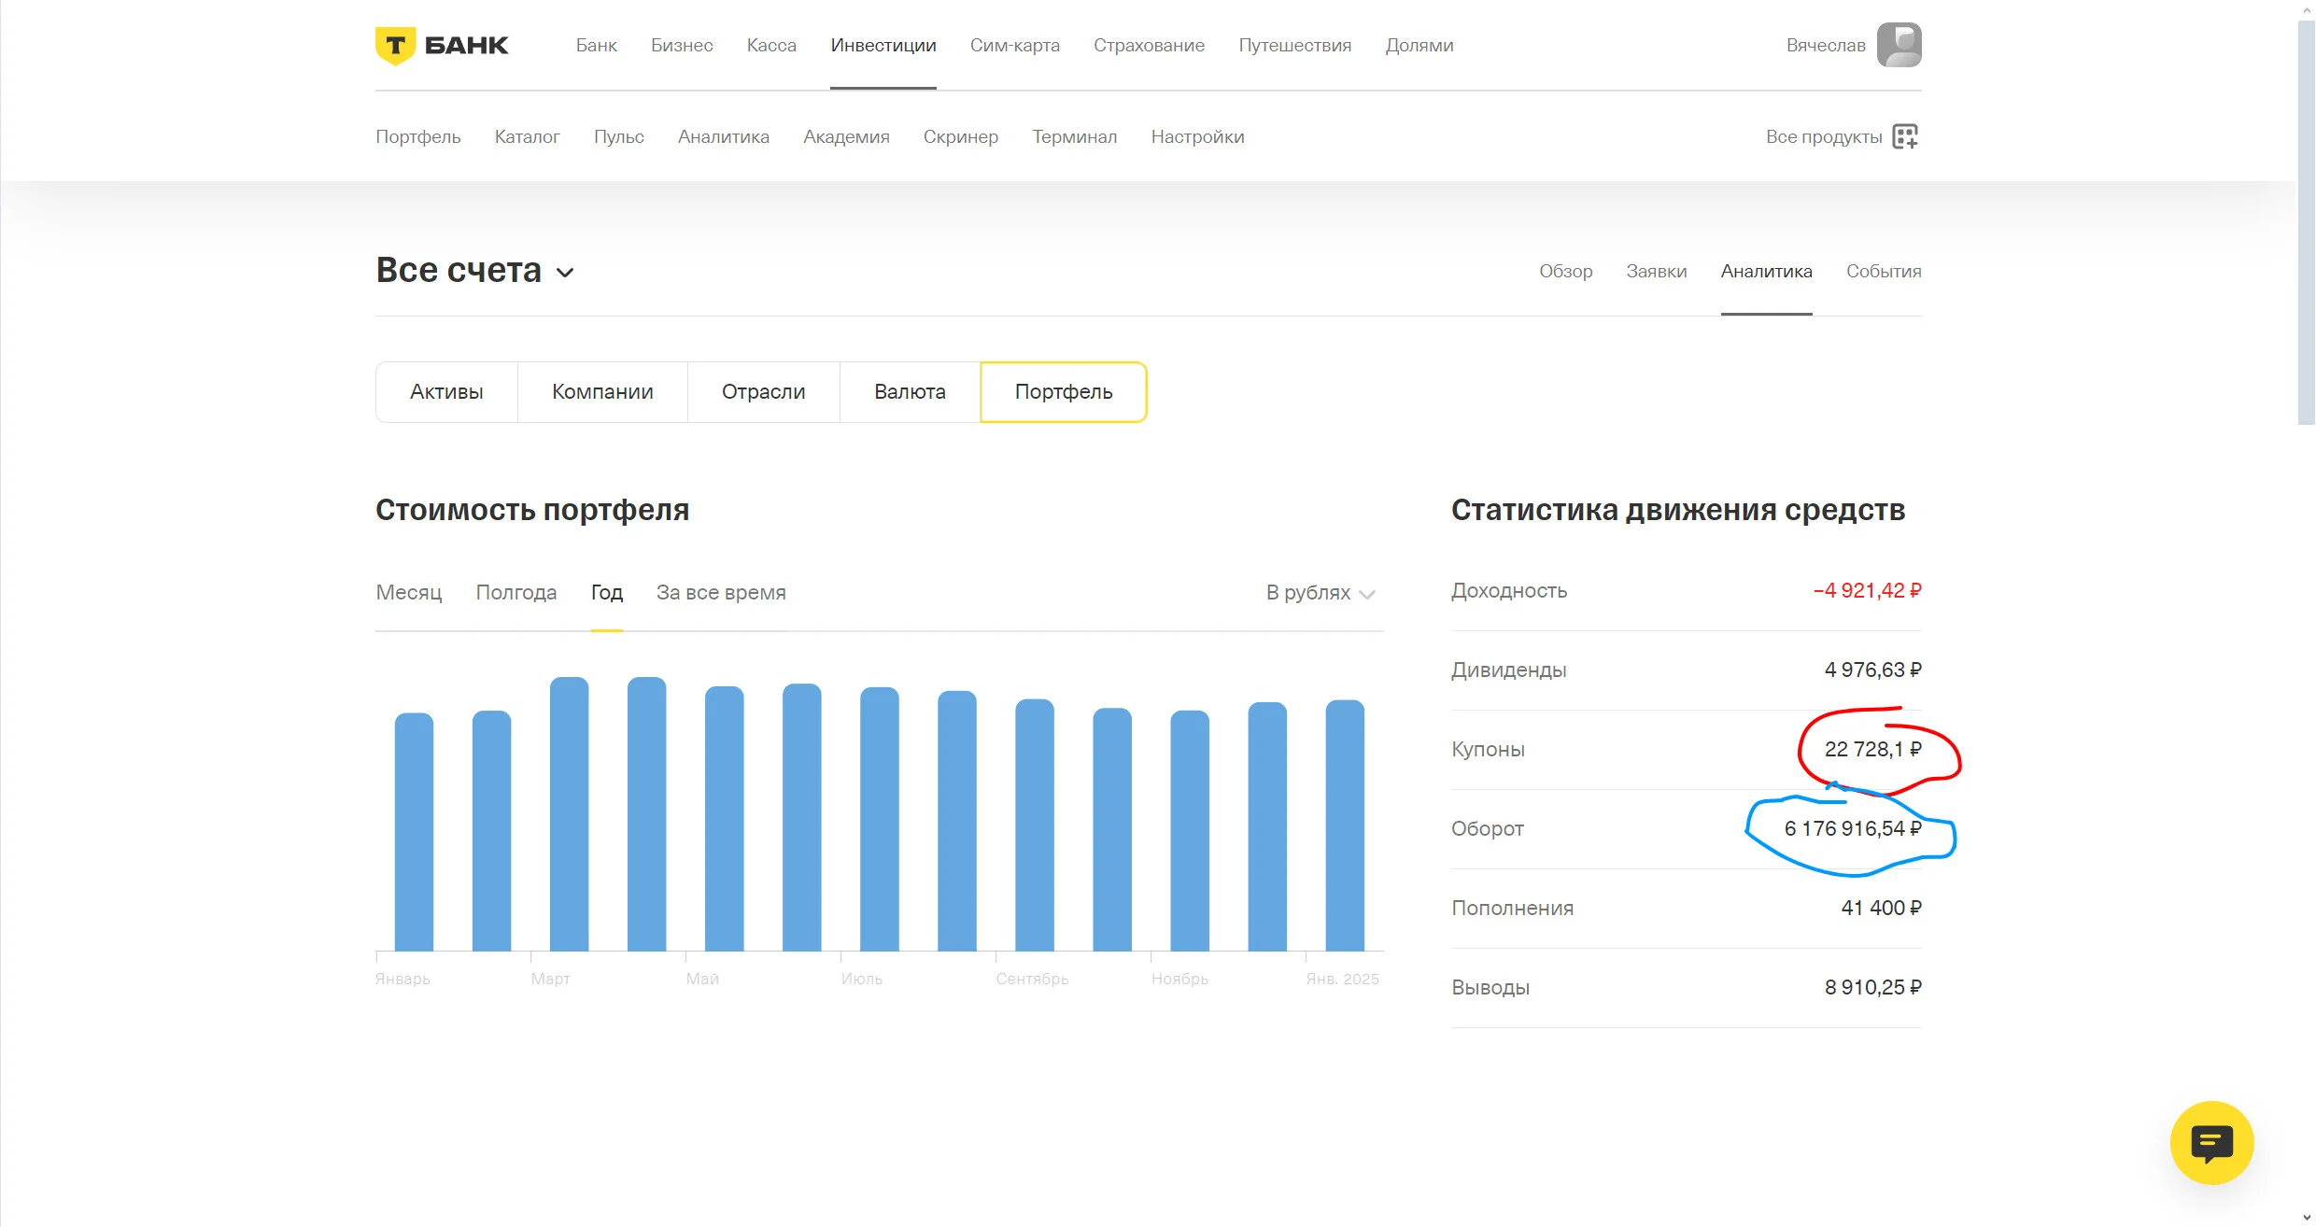Select the Аналитика account tab
Image resolution: width=2316 pixels, height=1227 pixels.
(1766, 271)
